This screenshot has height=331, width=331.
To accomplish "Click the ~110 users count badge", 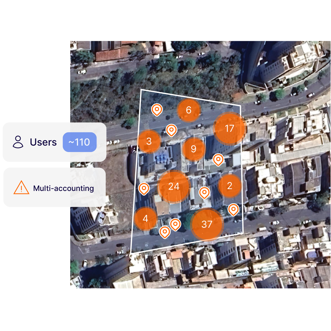I will tap(80, 142).
